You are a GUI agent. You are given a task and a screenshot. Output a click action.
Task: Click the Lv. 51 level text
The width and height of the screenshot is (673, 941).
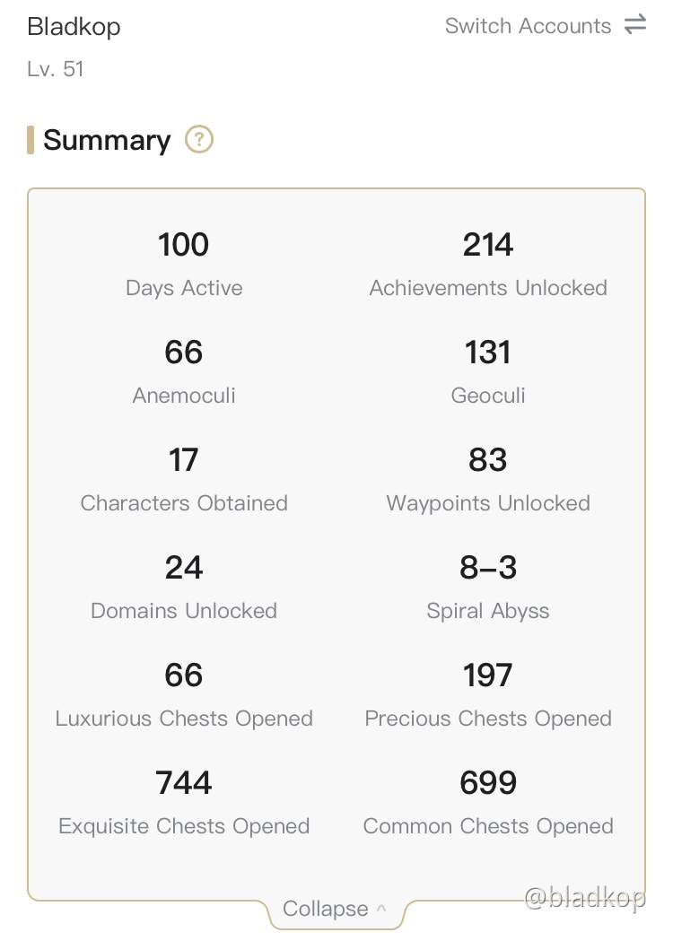56,69
